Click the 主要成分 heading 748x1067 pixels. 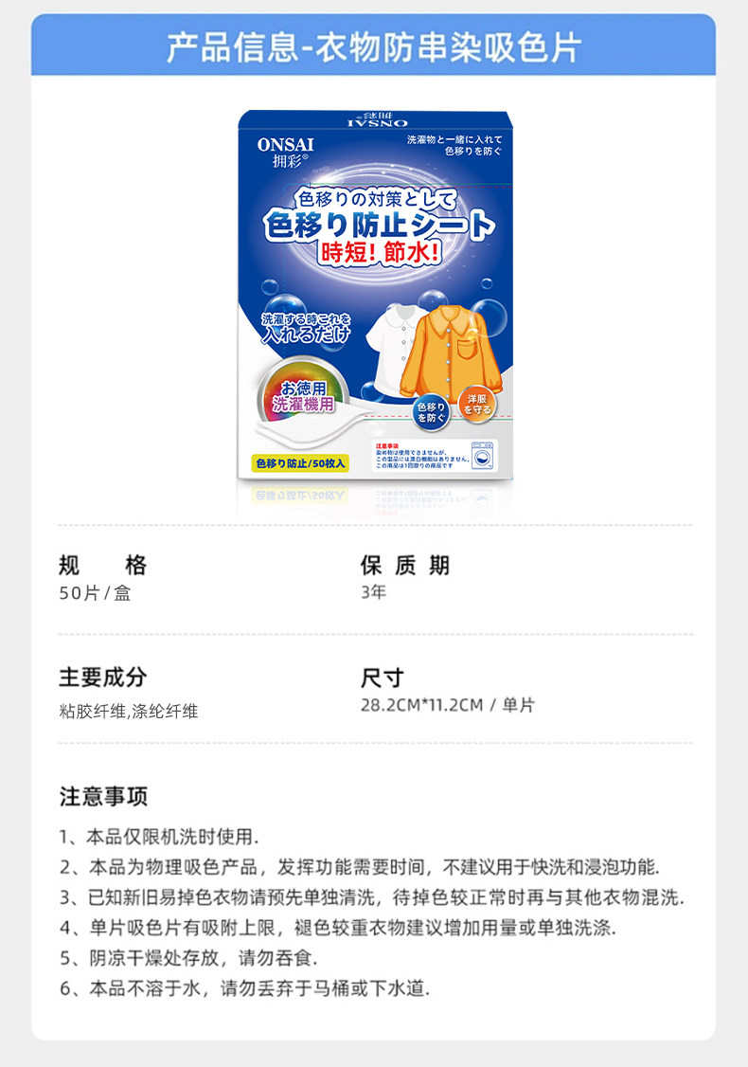pyautogui.click(x=102, y=678)
